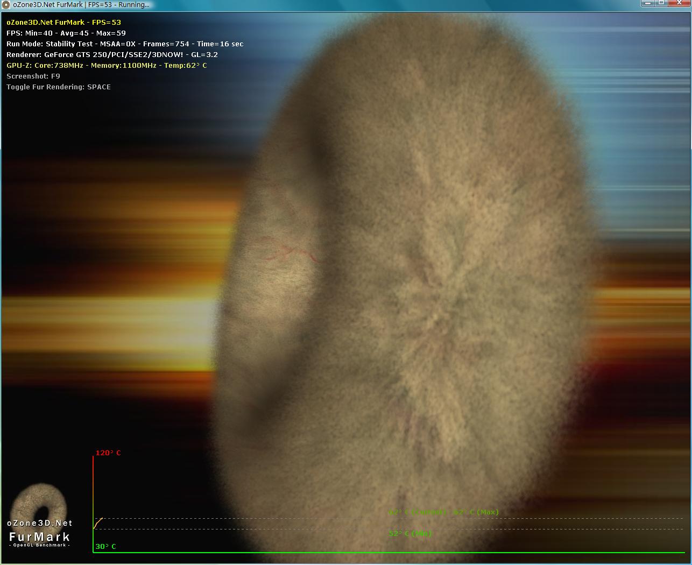Click the red 120° C graph label

coord(108,453)
